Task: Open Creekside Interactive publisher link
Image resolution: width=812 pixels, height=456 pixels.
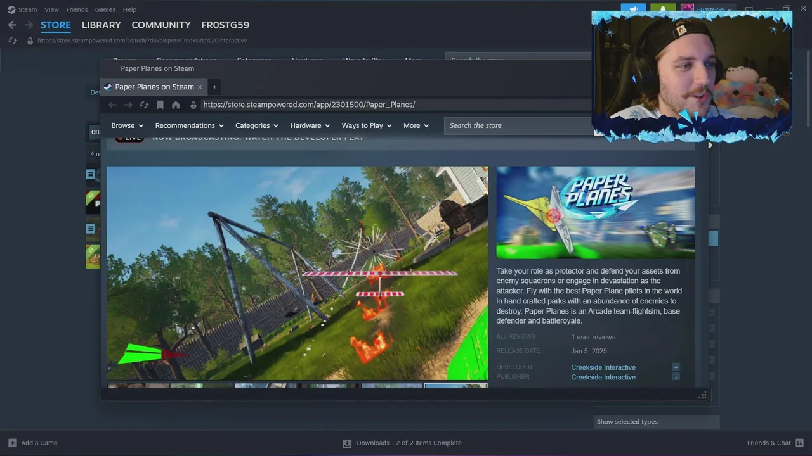Action: click(x=603, y=377)
